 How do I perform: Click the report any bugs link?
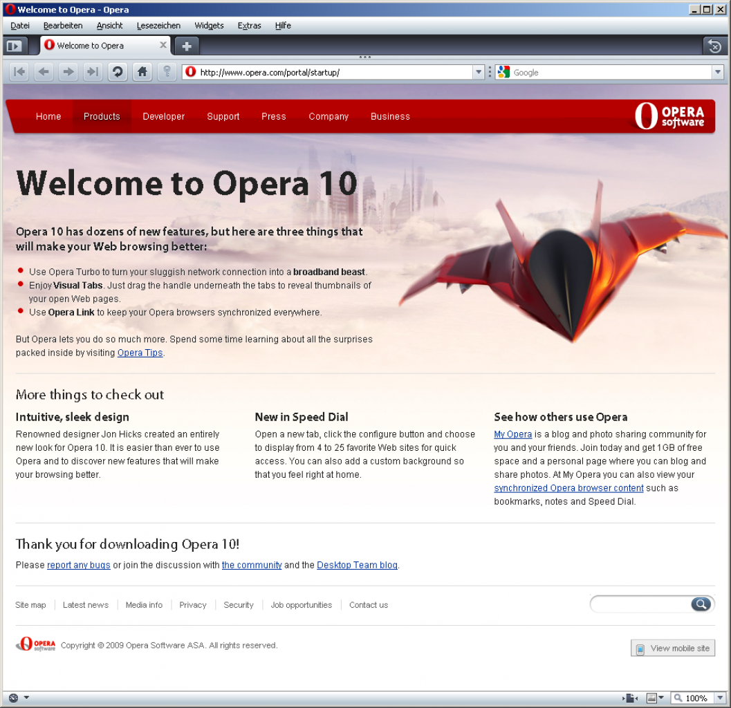79,565
